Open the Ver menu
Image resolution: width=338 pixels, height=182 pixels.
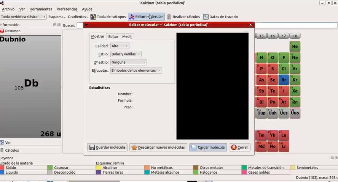click(22, 9)
